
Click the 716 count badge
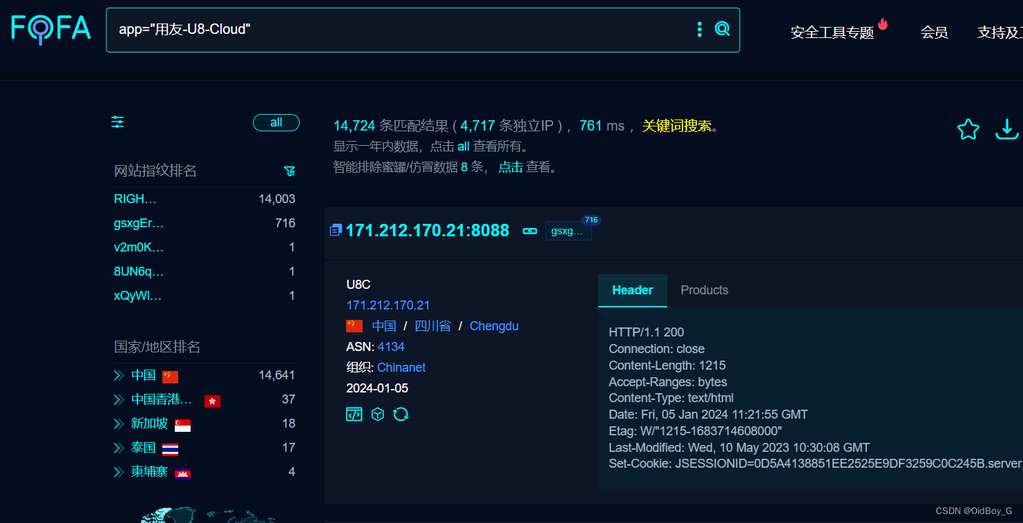click(x=591, y=220)
